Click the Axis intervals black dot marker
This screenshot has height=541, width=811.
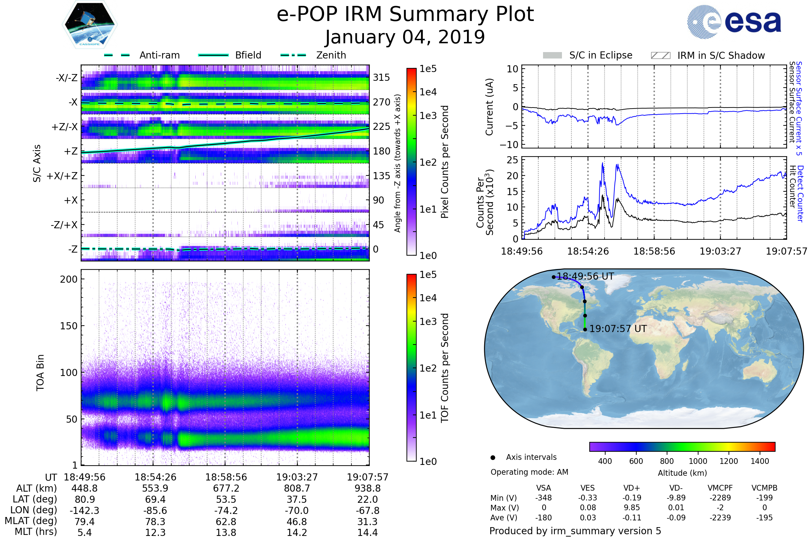coord(493,457)
